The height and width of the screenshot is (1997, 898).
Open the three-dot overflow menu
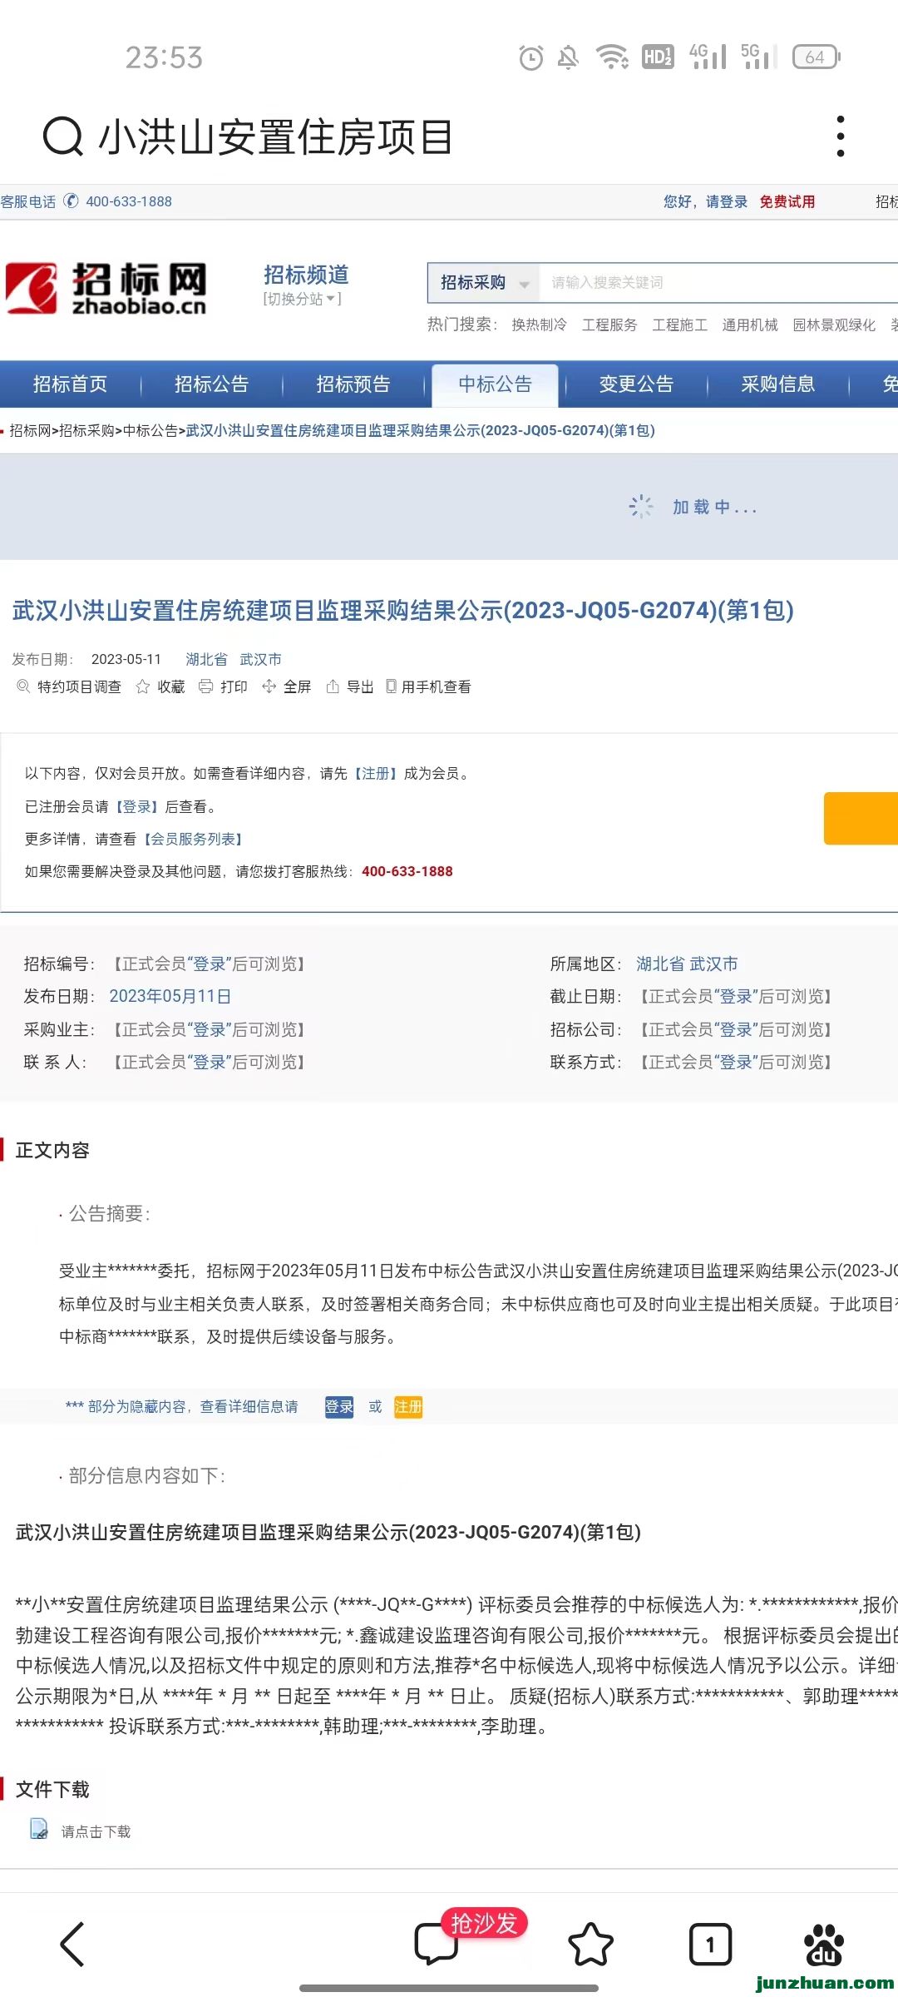[841, 136]
